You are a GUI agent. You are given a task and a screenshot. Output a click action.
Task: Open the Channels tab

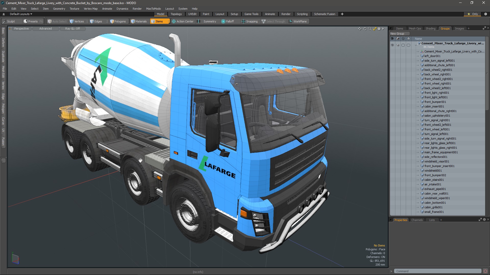point(417,220)
